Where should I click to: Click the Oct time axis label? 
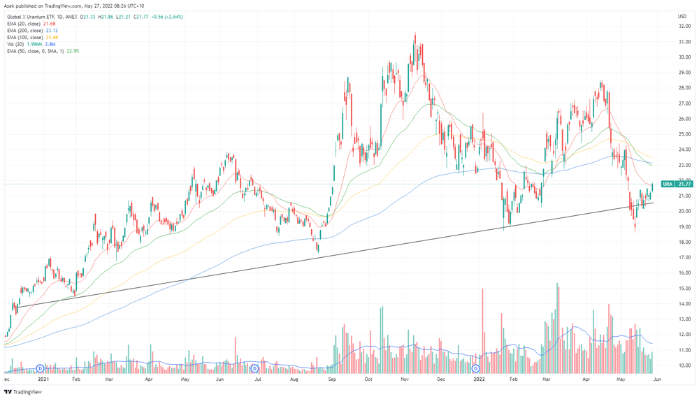368,379
